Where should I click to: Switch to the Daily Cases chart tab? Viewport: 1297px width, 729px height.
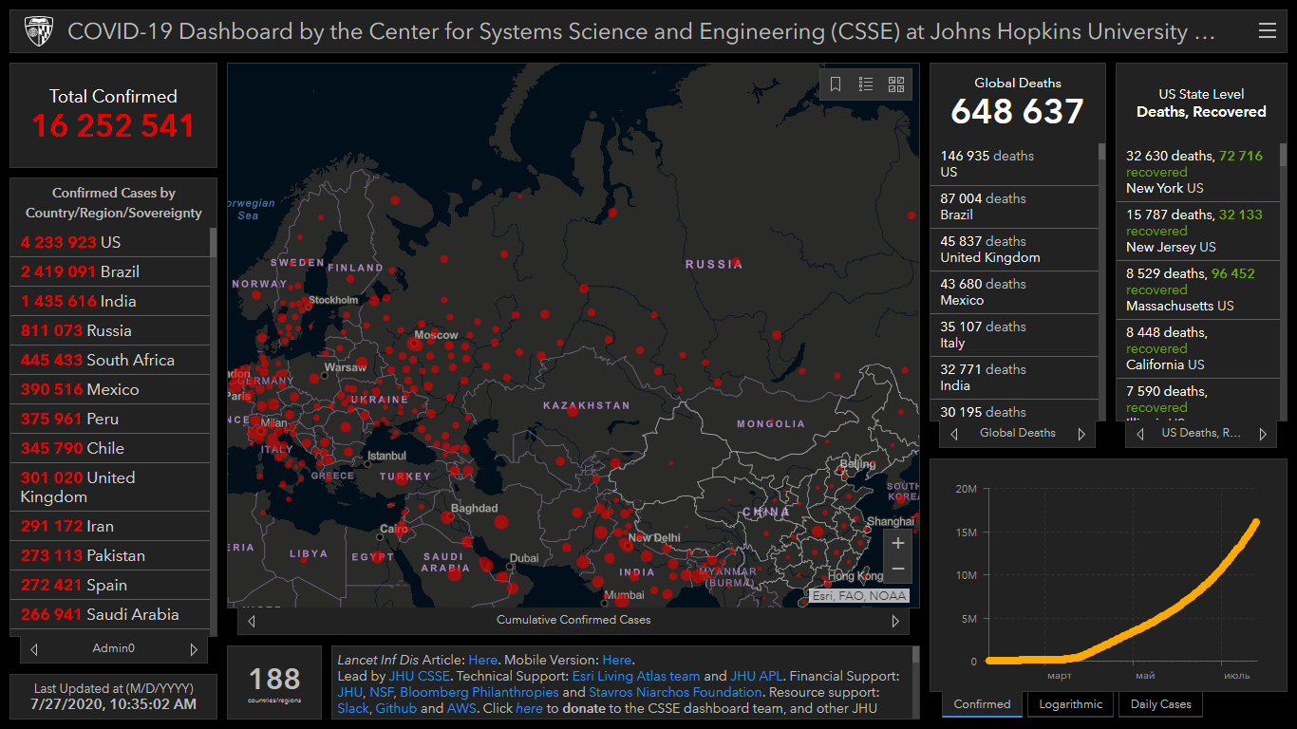click(1160, 704)
